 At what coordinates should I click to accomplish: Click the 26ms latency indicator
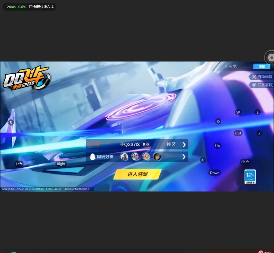tap(11, 7)
